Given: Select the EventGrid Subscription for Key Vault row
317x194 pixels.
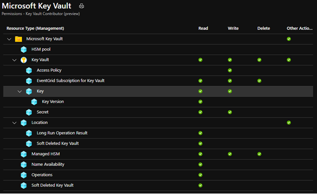Looking at the screenshot, I should point(158,81).
